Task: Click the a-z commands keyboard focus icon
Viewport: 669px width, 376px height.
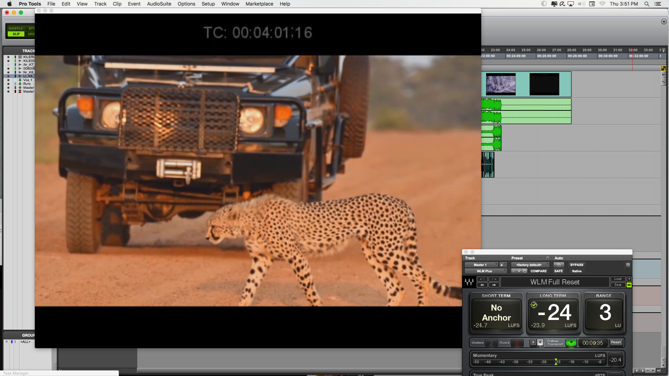Action: pyautogui.click(x=663, y=69)
